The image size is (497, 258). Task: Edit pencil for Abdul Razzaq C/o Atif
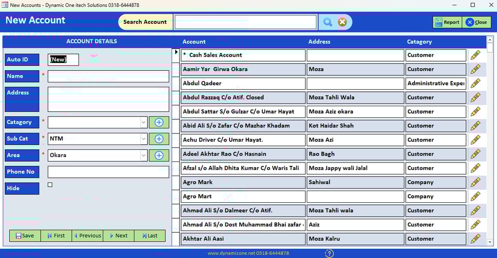(x=476, y=97)
